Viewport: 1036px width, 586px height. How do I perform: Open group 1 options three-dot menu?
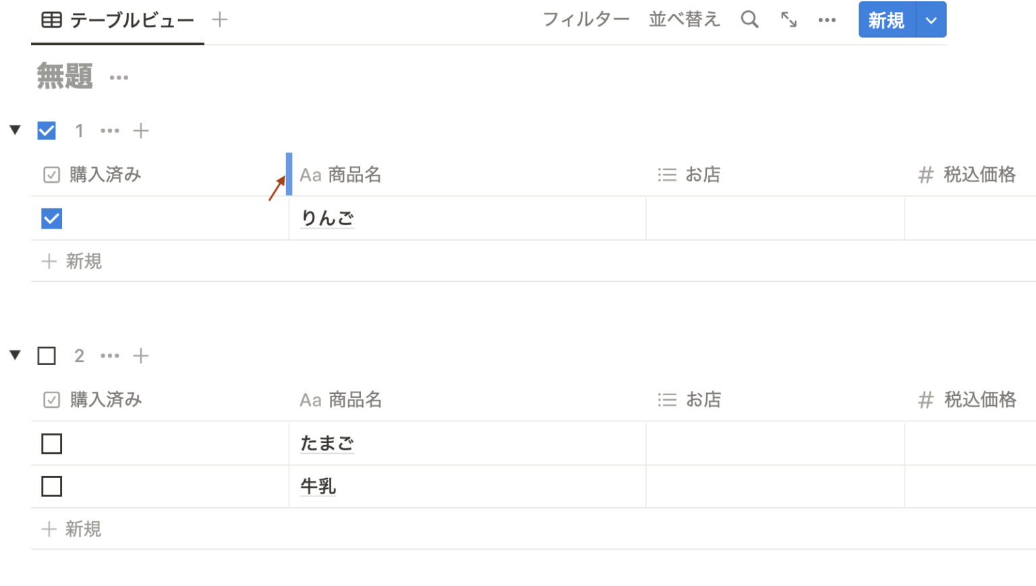coord(110,131)
